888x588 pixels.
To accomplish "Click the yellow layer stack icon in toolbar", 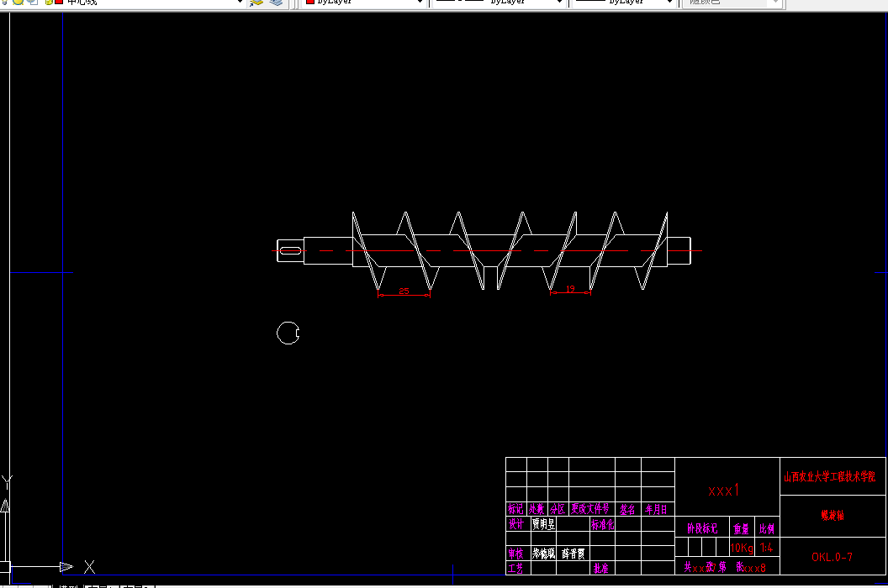I will point(256,3).
